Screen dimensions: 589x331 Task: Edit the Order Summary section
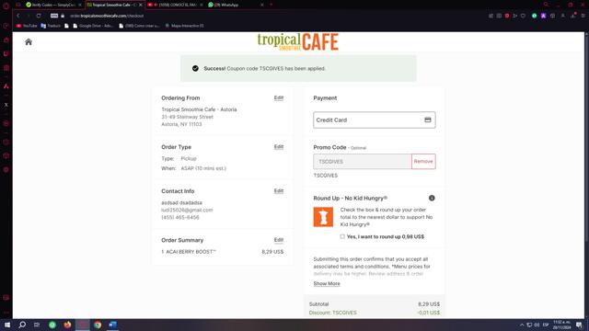click(x=278, y=240)
